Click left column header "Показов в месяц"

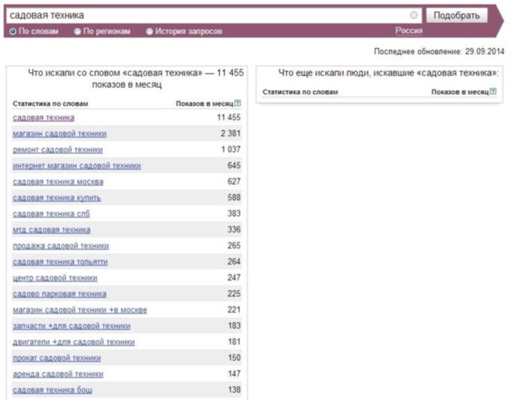[204, 104]
